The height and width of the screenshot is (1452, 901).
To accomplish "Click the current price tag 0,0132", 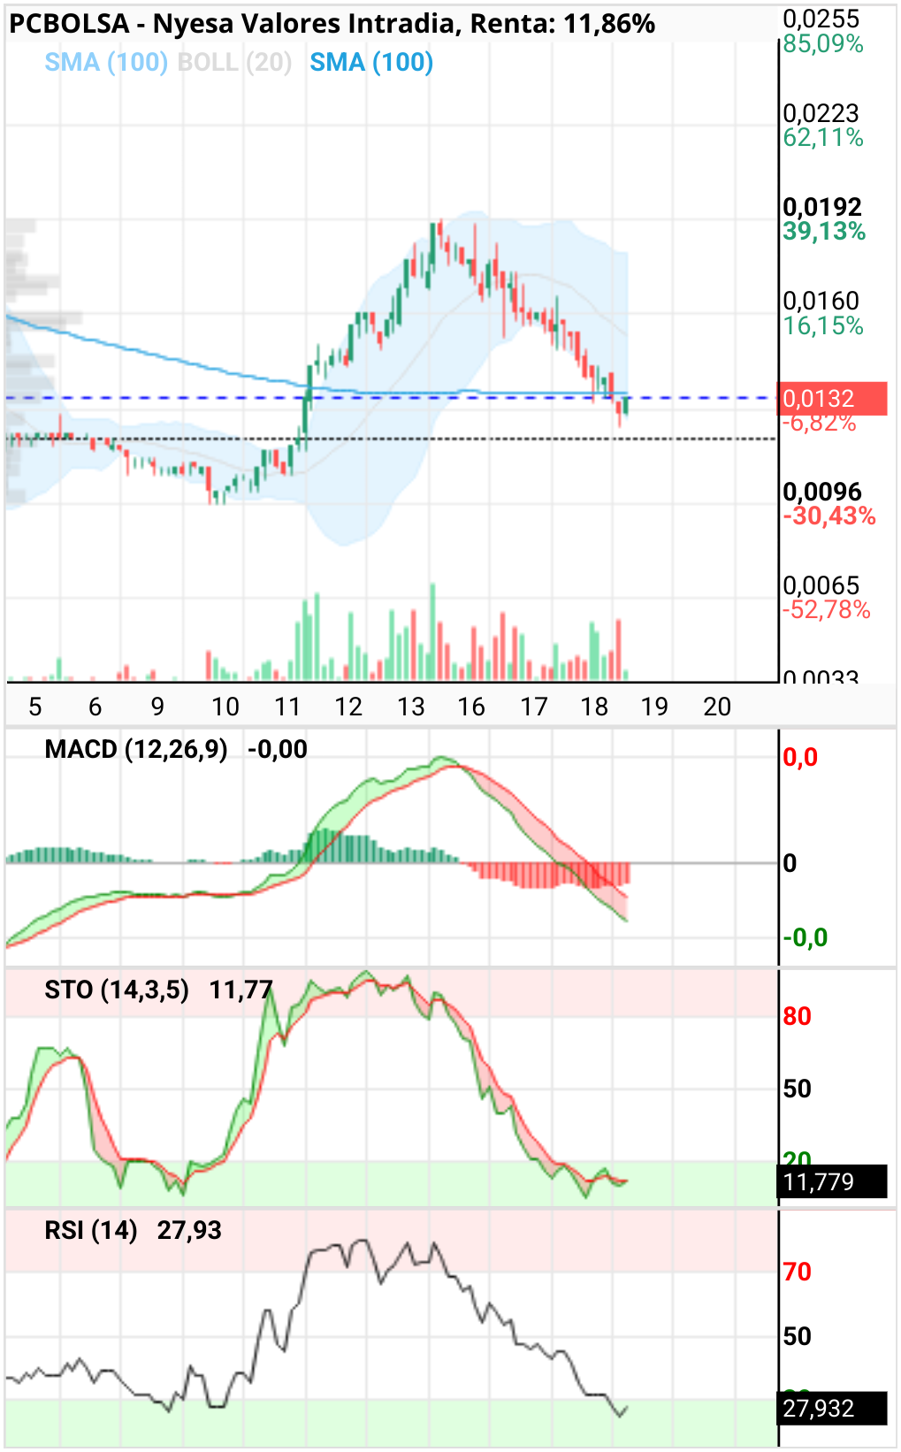I will [x=831, y=399].
